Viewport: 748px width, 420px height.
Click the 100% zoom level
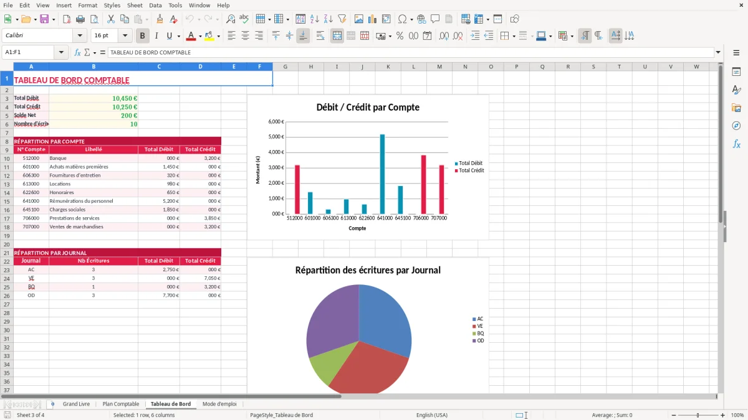pyautogui.click(x=737, y=415)
